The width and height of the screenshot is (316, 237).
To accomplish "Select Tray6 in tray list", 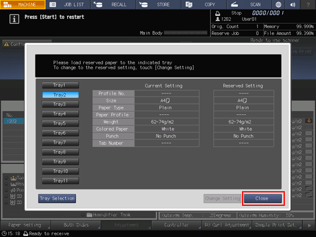I will pyautogui.click(x=61, y=133).
